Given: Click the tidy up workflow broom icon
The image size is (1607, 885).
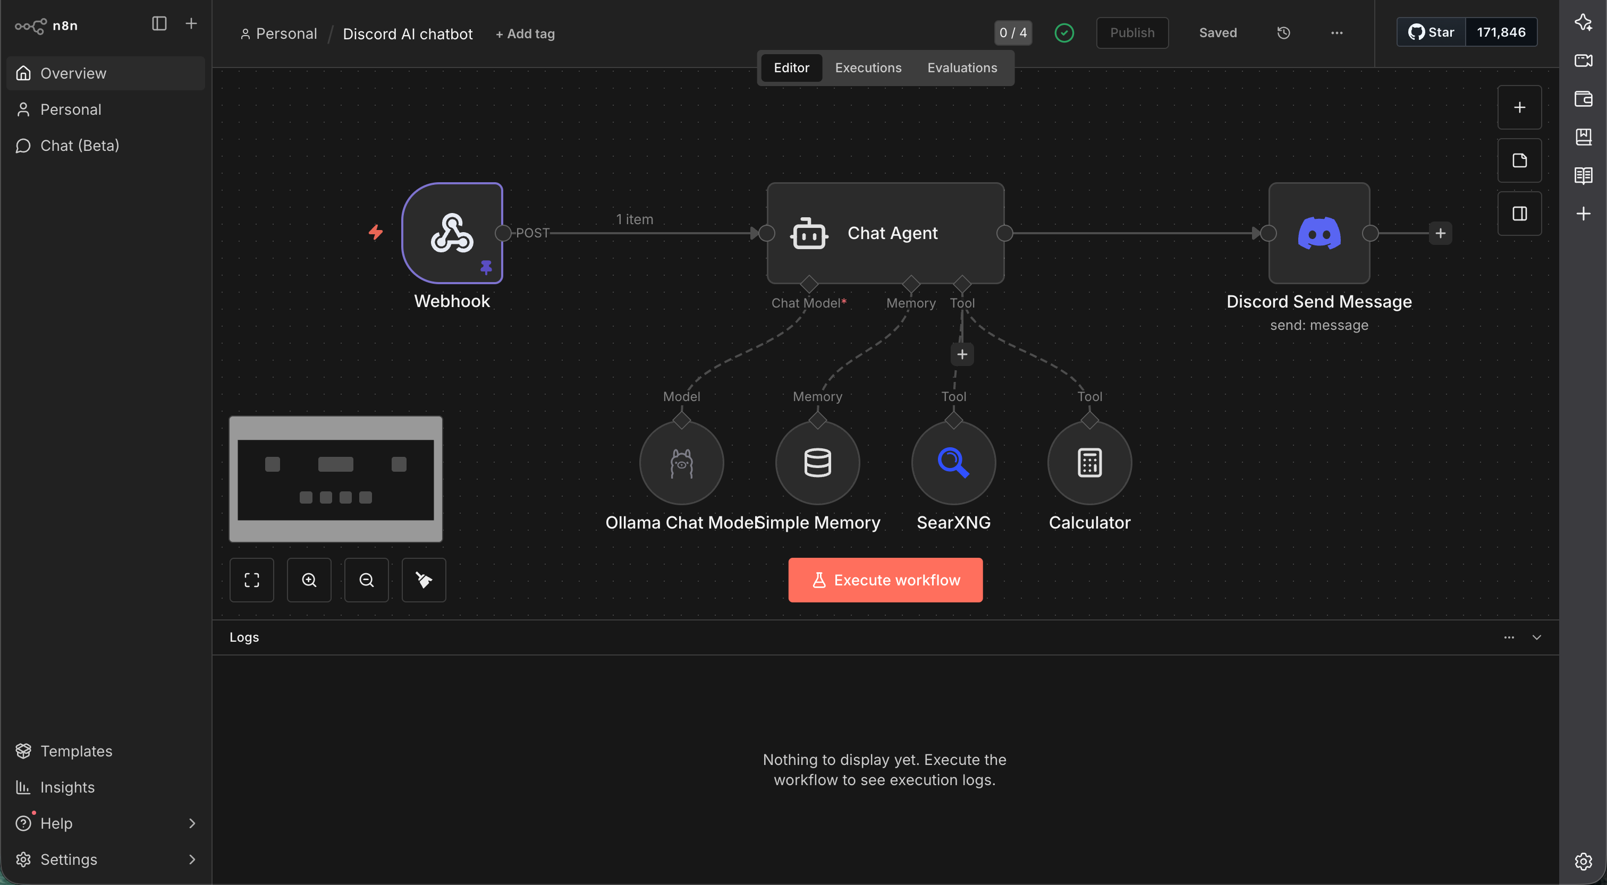Looking at the screenshot, I should 424,580.
